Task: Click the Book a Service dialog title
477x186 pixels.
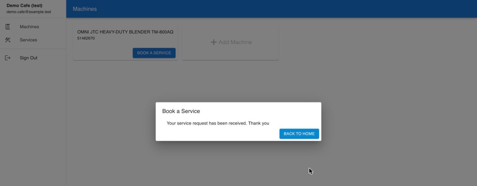Action: (181, 111)
